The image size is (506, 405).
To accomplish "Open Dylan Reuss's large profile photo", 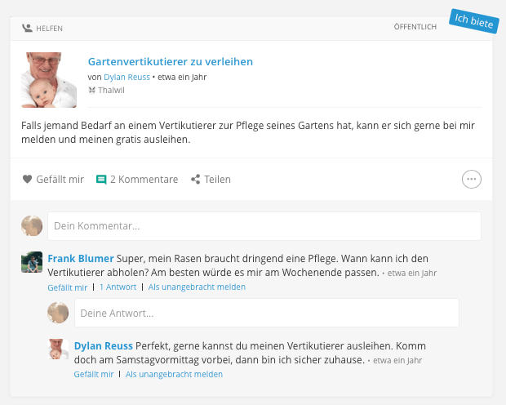I will click(x=49, y=80).
